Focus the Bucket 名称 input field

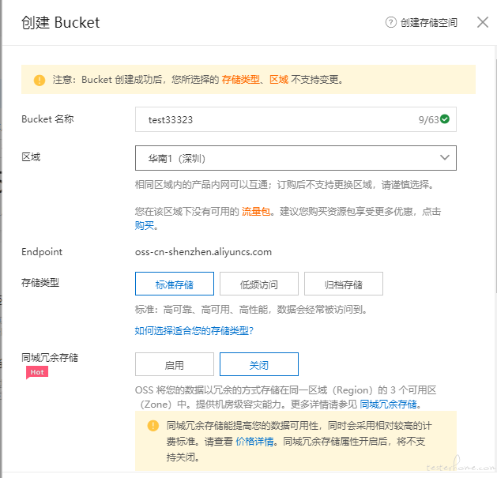coord(296,119)
